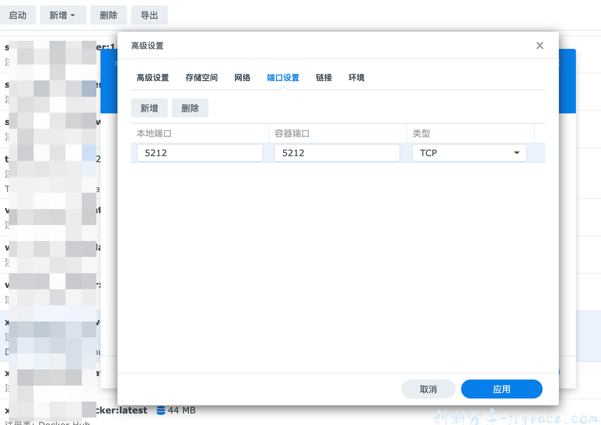The height and width of the screenshot is (425, 601).
Task: Click the 导出 button in the toolbar
Action: [149, 15]
